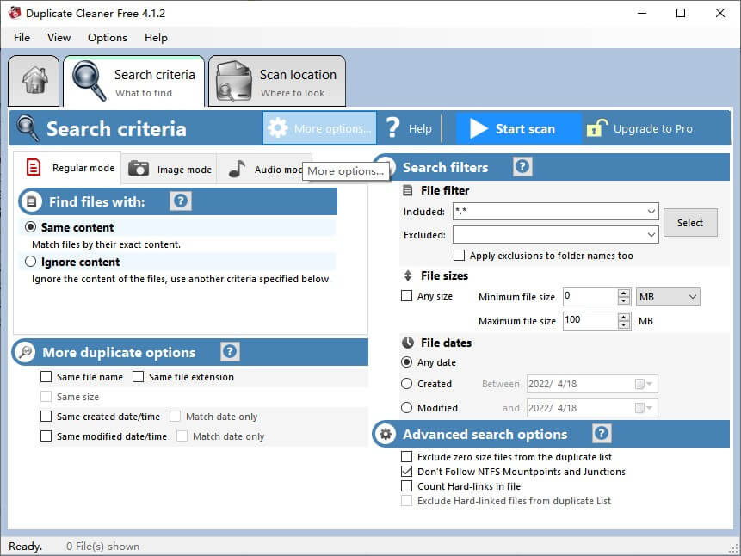741x556 pixels.
Task: Click the Search filters help icon
Action: (x=522, y=167)
